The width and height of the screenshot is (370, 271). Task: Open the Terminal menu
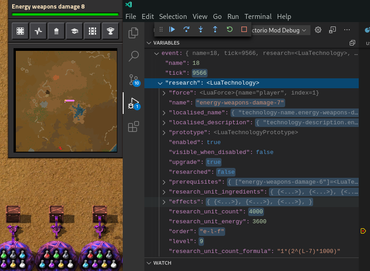[258, 17]
